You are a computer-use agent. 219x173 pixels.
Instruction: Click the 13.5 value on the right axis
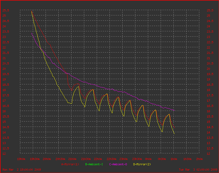210,138
